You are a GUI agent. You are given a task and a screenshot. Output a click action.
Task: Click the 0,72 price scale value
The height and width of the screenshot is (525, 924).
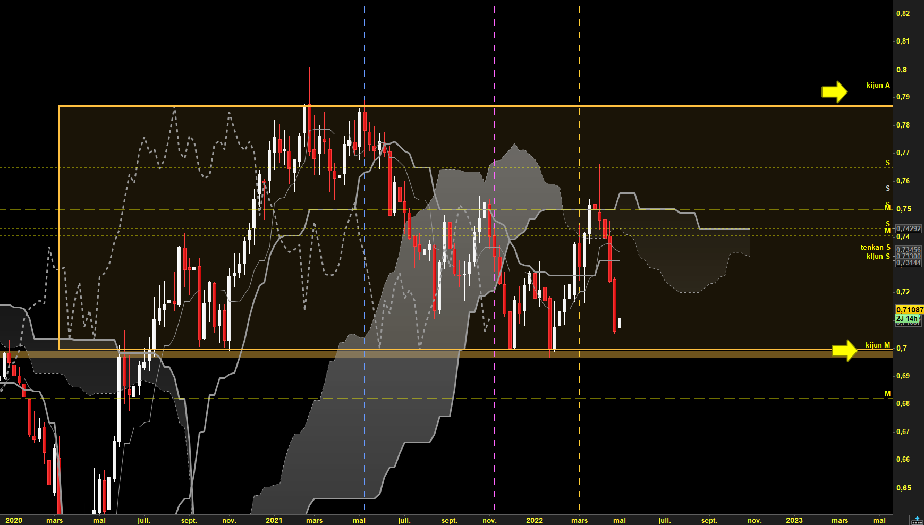tap(903, 292)
